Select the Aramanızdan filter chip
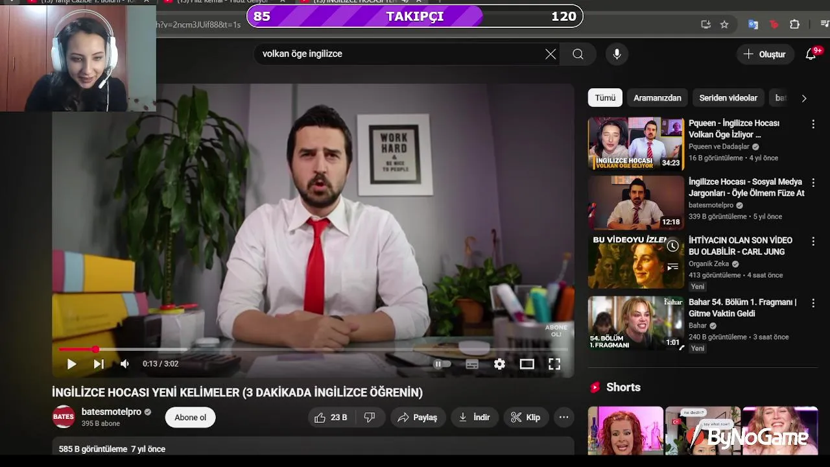Screen dimensions: 830x467 [658, 98]
